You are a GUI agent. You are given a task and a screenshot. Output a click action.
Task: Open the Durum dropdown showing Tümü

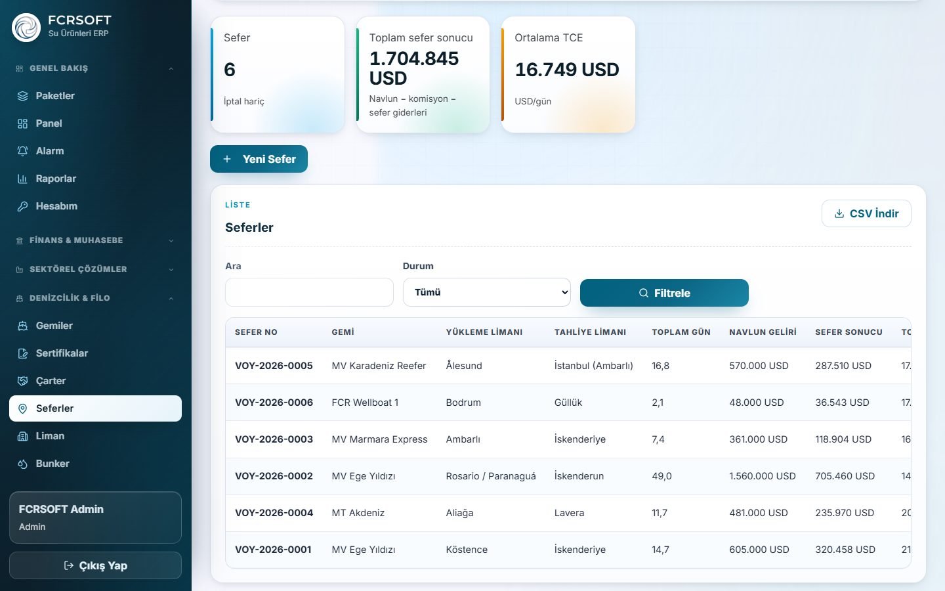pyautogui.click(x=486, y=292)
